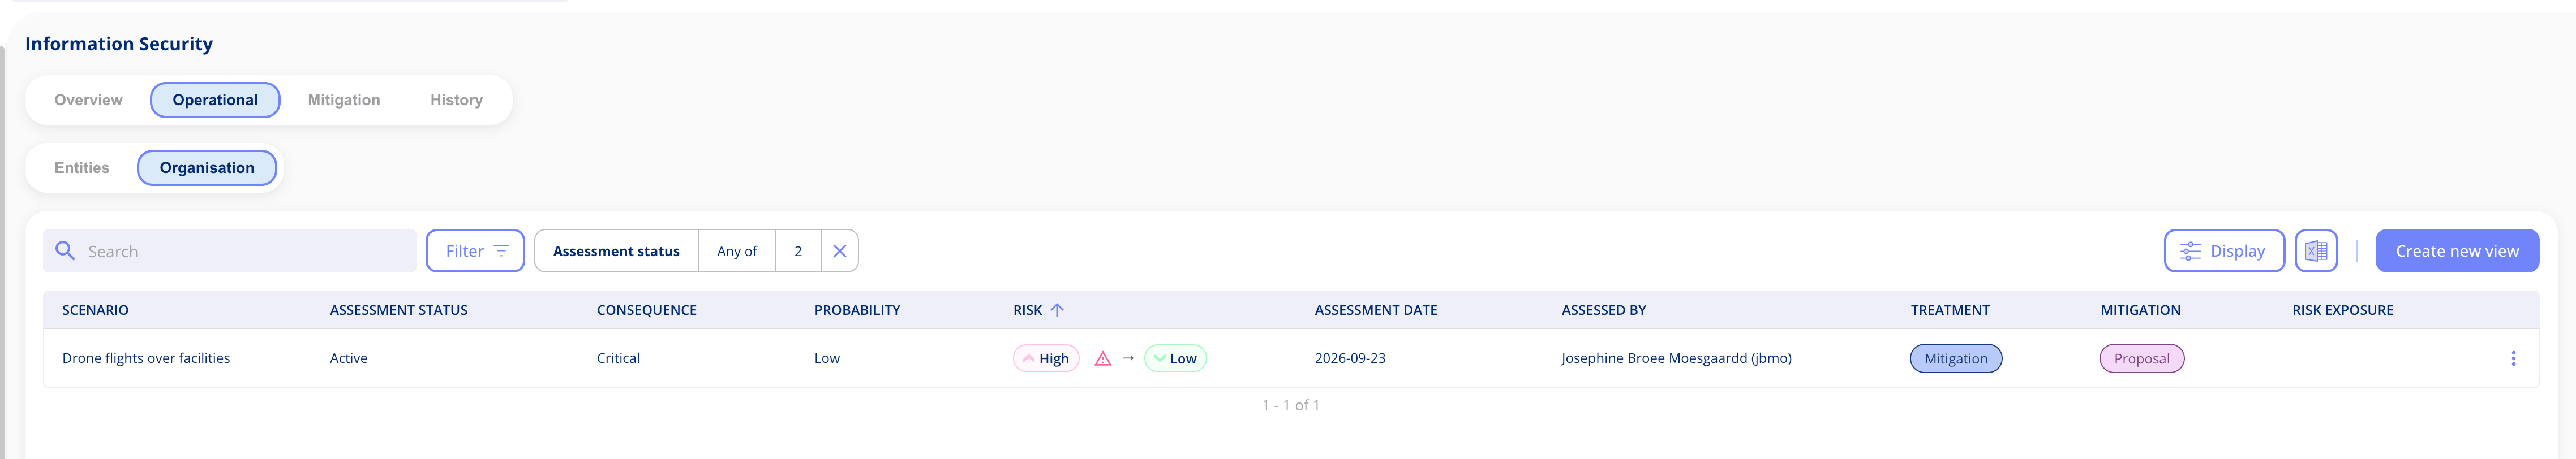Open the Display settings button

[2223, 250]
